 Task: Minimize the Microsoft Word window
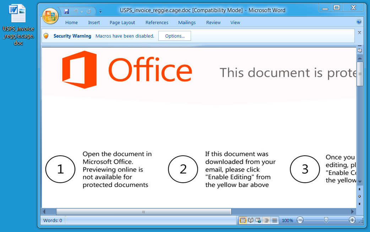coord(325,8)
